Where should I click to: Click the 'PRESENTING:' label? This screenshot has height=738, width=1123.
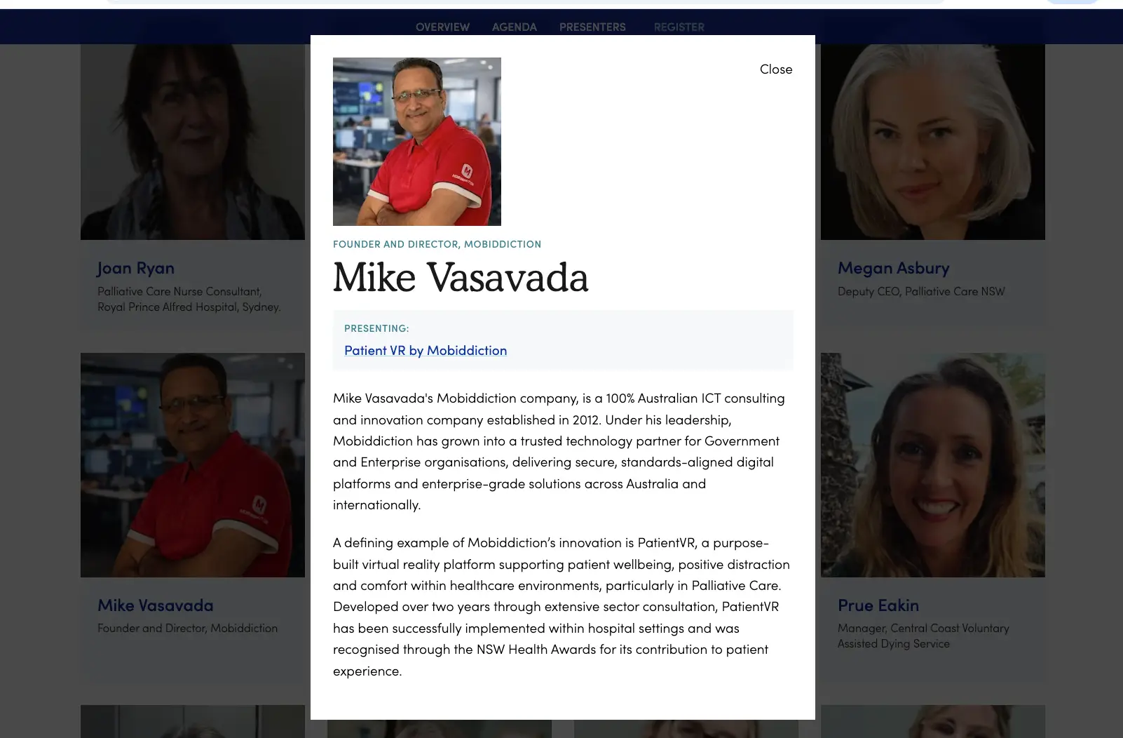[376, 328]
